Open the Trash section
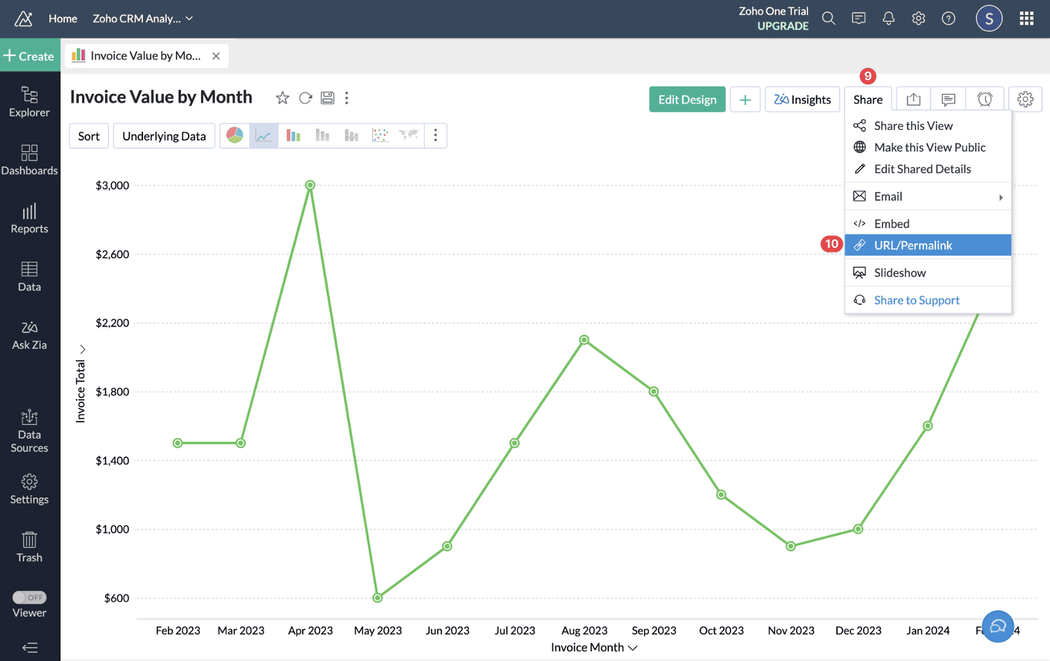Screen dimensions: 1050x661 pyautogui.click(x=30, y=547)
